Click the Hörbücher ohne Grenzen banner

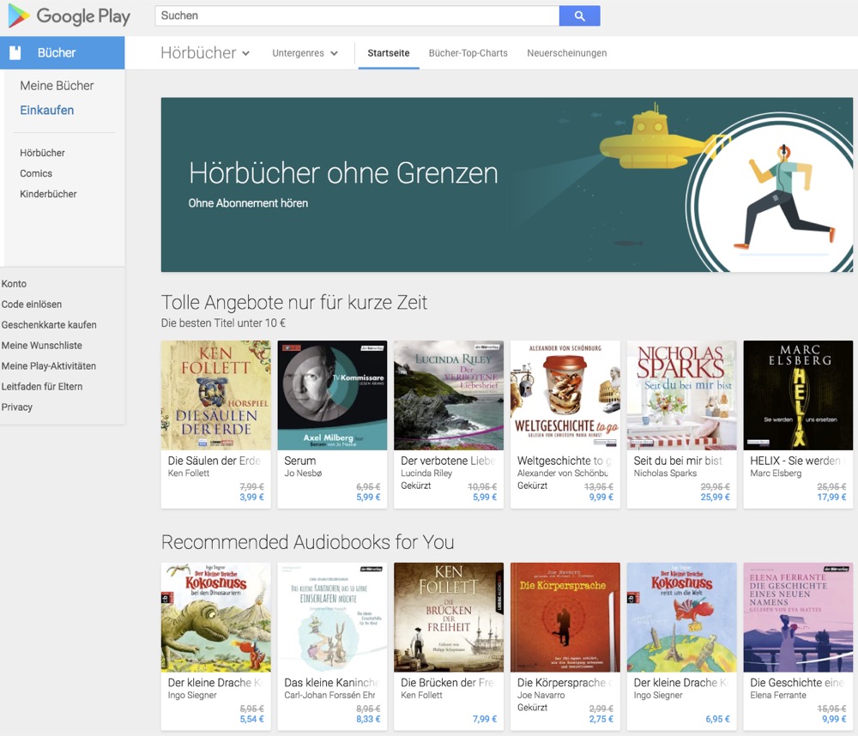[506, 184]
